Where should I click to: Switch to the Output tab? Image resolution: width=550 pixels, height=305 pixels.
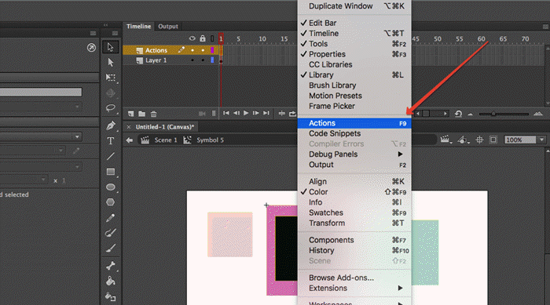click(x=168, y=26)
